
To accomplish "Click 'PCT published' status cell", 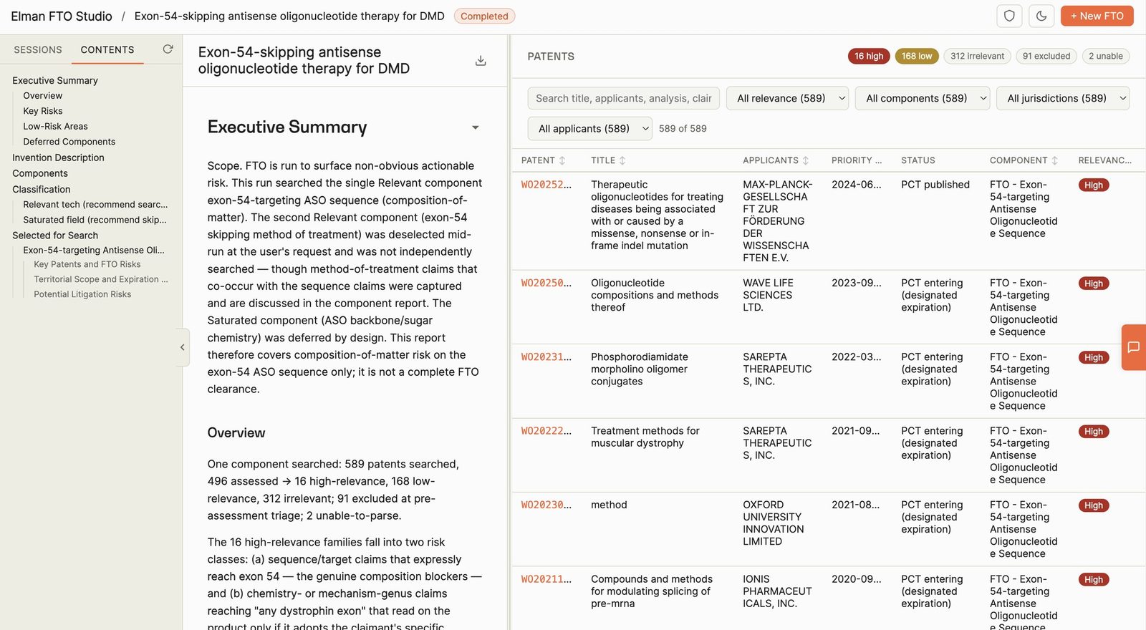I will (935, 185).
